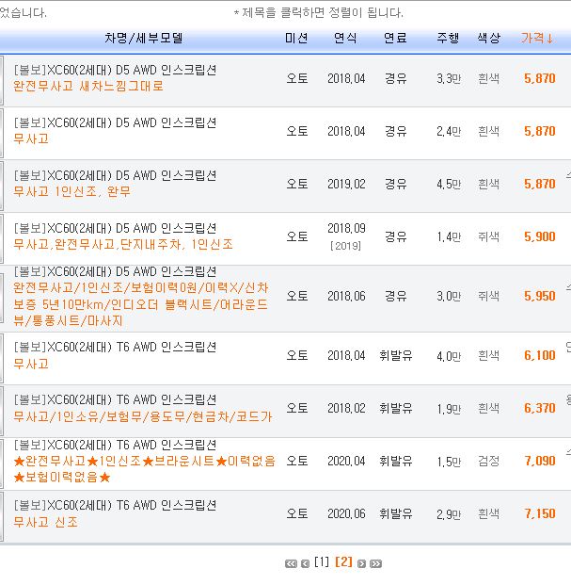Open XC60 D5 listing with 2.4만 mileage
Viewport: 571px width, 585px height.
tap(115, 122)
